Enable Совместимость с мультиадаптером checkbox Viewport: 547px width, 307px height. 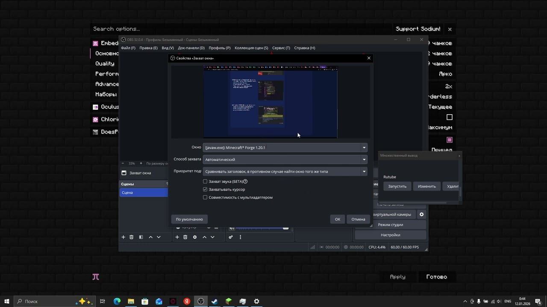tap(205, 197)
